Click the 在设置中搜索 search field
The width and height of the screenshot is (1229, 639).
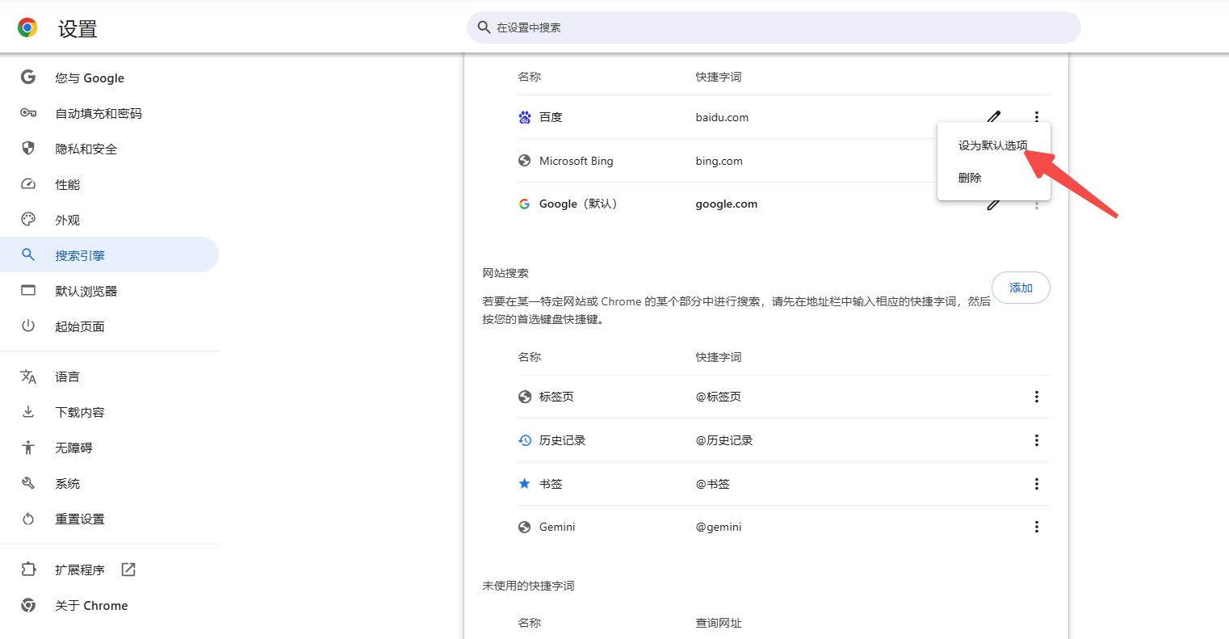[x=774, y=27]
